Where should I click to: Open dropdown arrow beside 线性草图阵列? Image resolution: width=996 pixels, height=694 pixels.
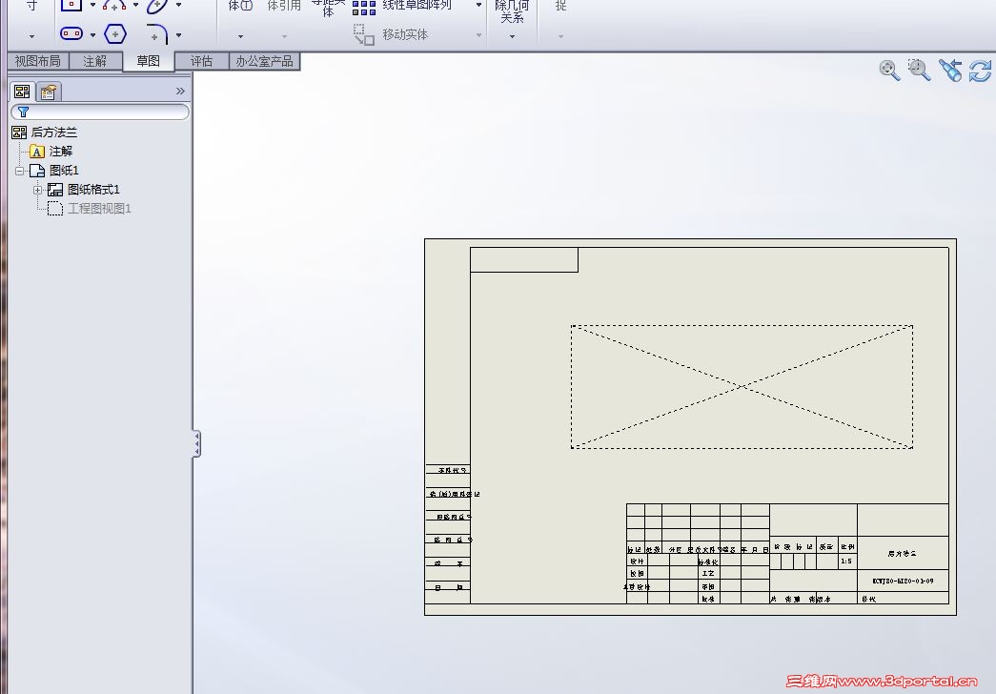478,5
